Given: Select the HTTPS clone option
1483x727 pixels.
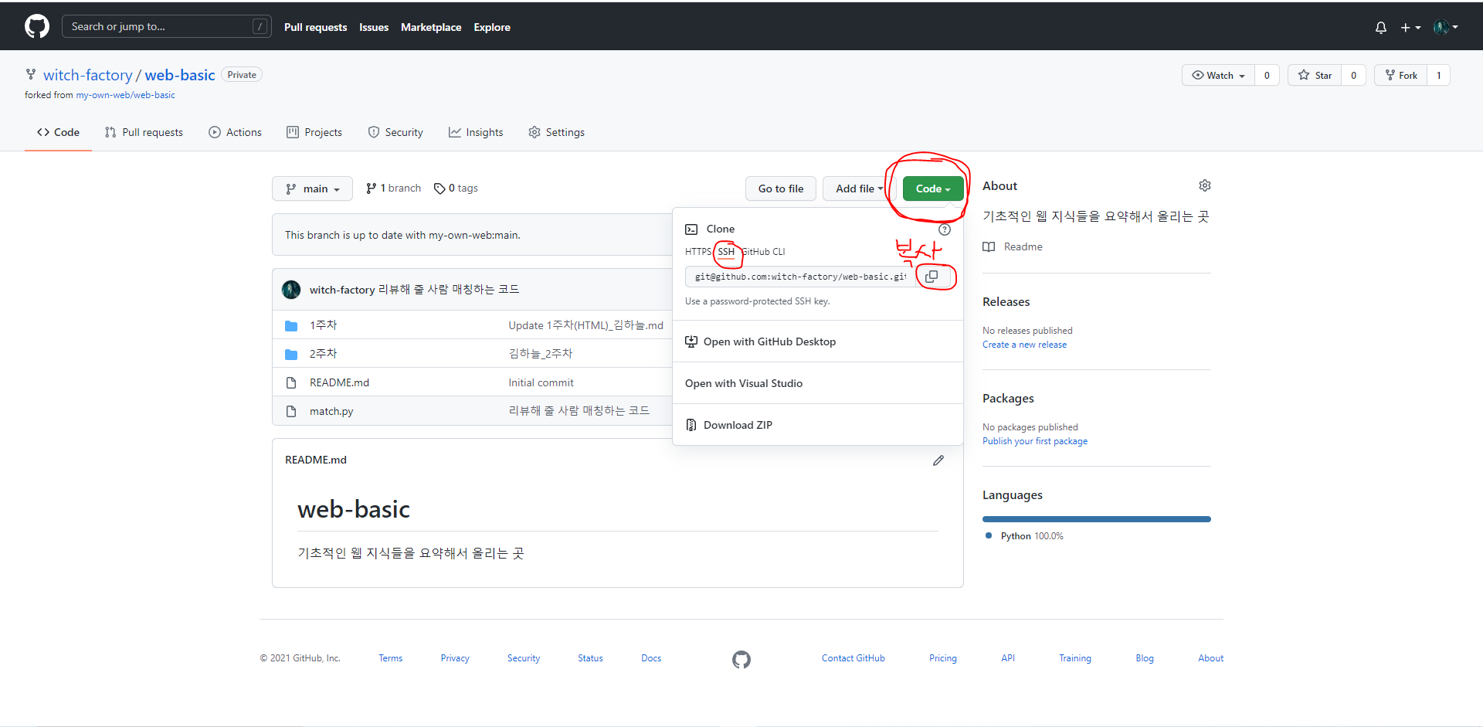Looking at the screenshot, I should (x=697, y=252).
